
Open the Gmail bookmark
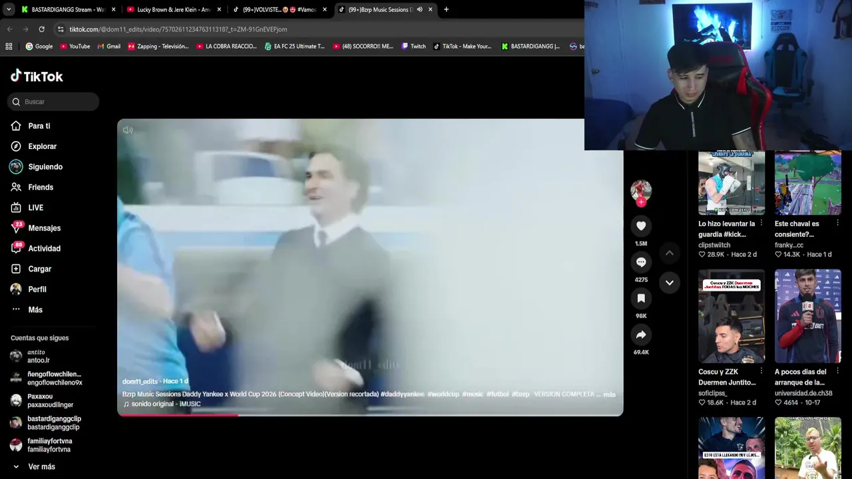[108, 47]
